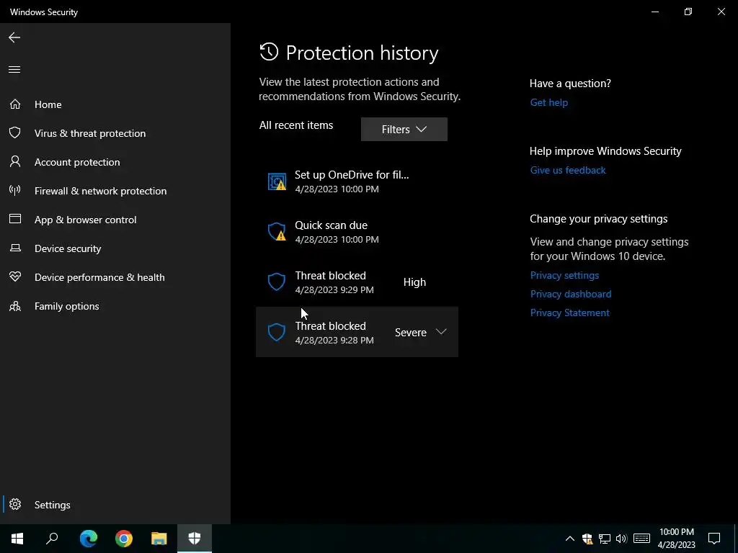Click the Get help link
This screenshot has width=738, height=553.
pyautogui.click(x=548, y=102)
